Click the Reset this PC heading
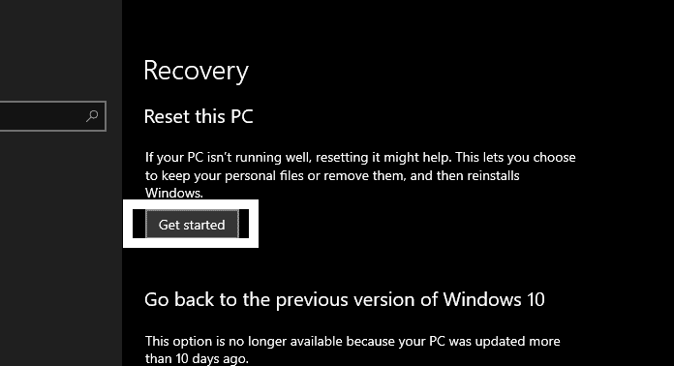The width and height of the screenshot is (674, 366). [199, 116]
